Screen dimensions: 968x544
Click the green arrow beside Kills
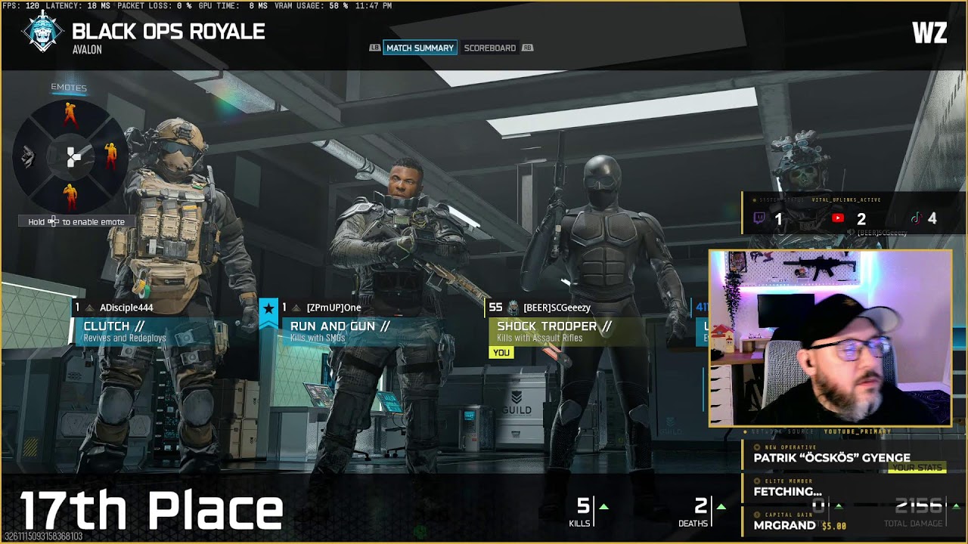(603, 506)
